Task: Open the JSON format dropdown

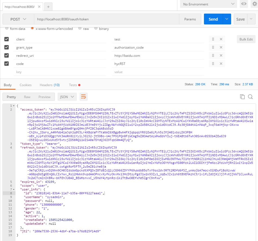Action: (x=67, y=97)
